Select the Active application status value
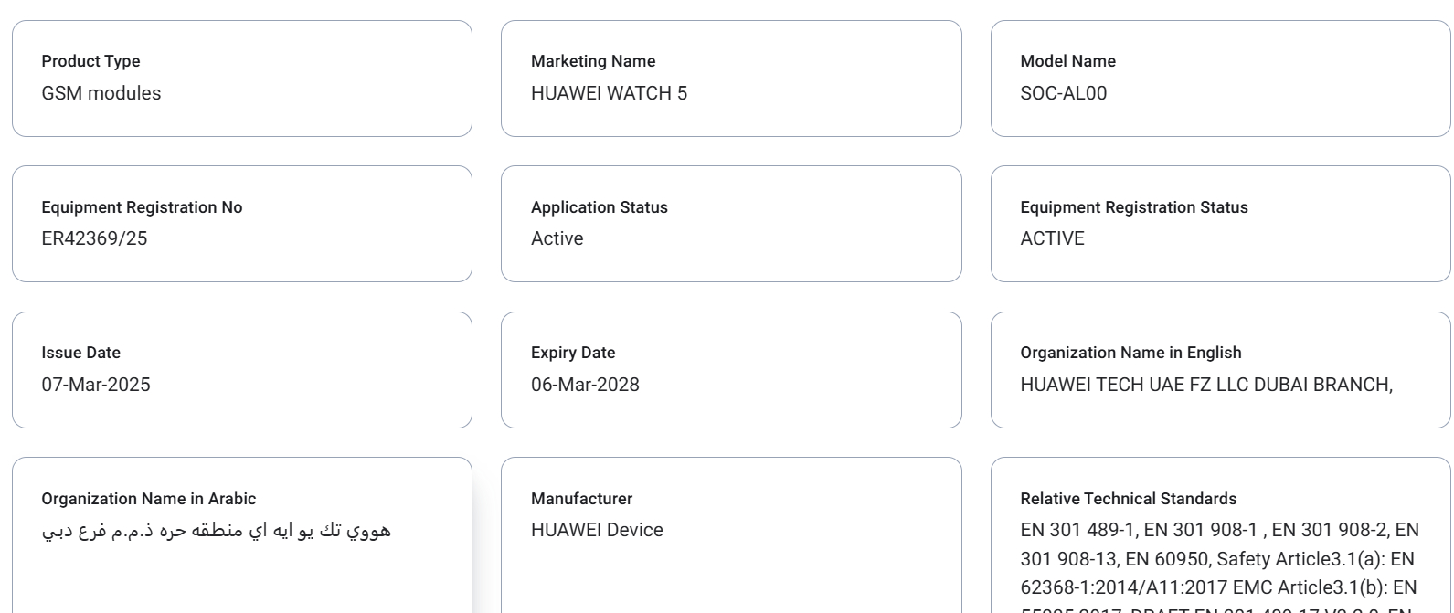The height and width of the screenshot is (613, 1454). pos(557,238)
